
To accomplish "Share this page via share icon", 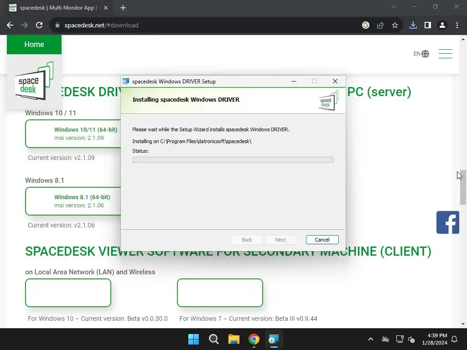I will click(380, 26).
